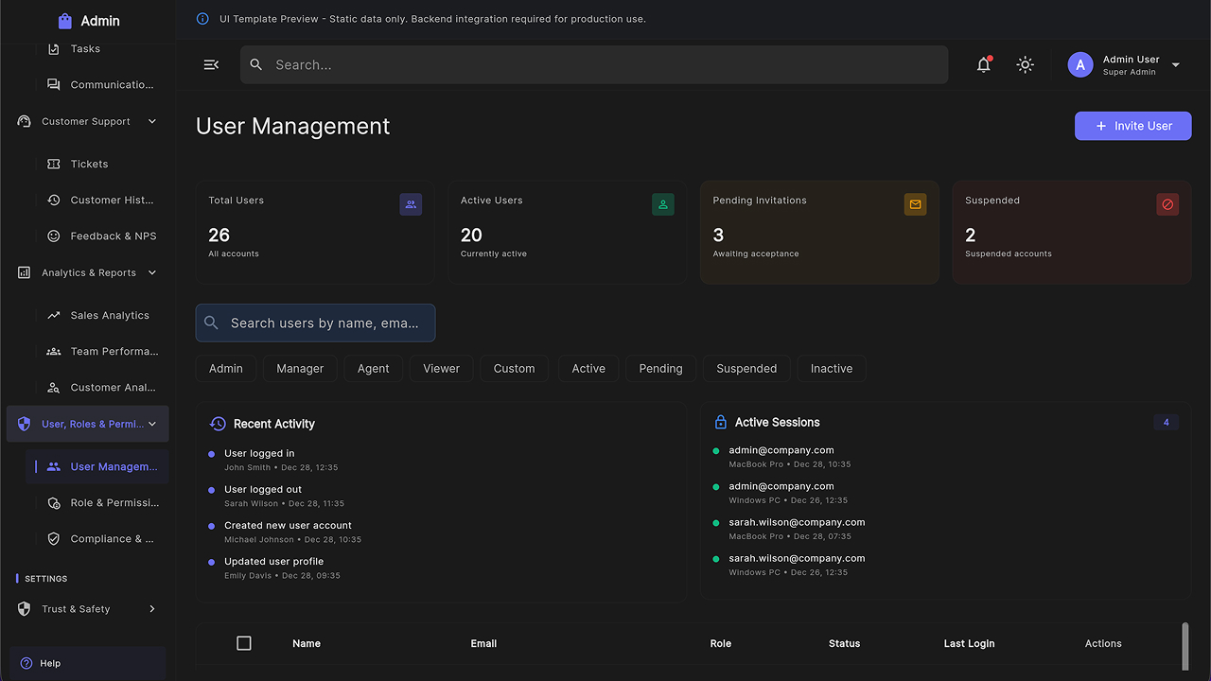Screen dimensions: 1211x681
Task: Toggle the Suspended status filter chip
Action: [746, 369]
